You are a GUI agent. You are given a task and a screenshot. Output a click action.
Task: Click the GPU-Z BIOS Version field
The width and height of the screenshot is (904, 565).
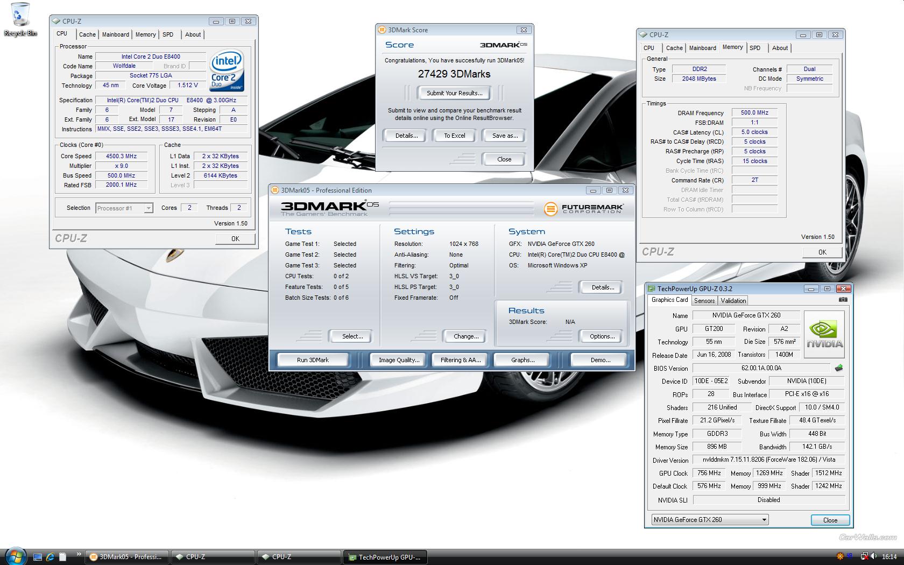click(x=761, y=369)
